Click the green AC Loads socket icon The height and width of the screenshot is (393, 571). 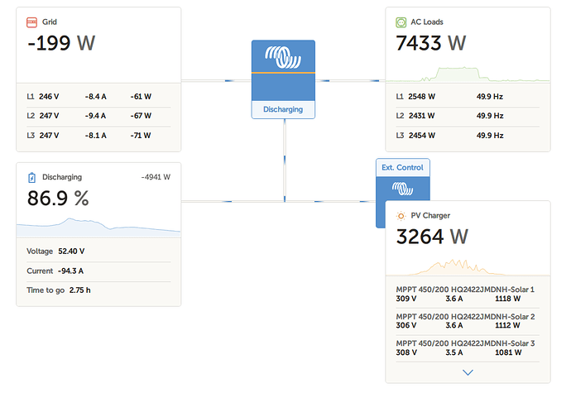coord(401,22)
